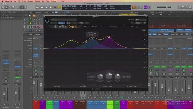Go to previous plug-in preset arrow
Image resolution: width=193 pixels, height=109 pixels.
pyautogui.click(x=52, y=23)
